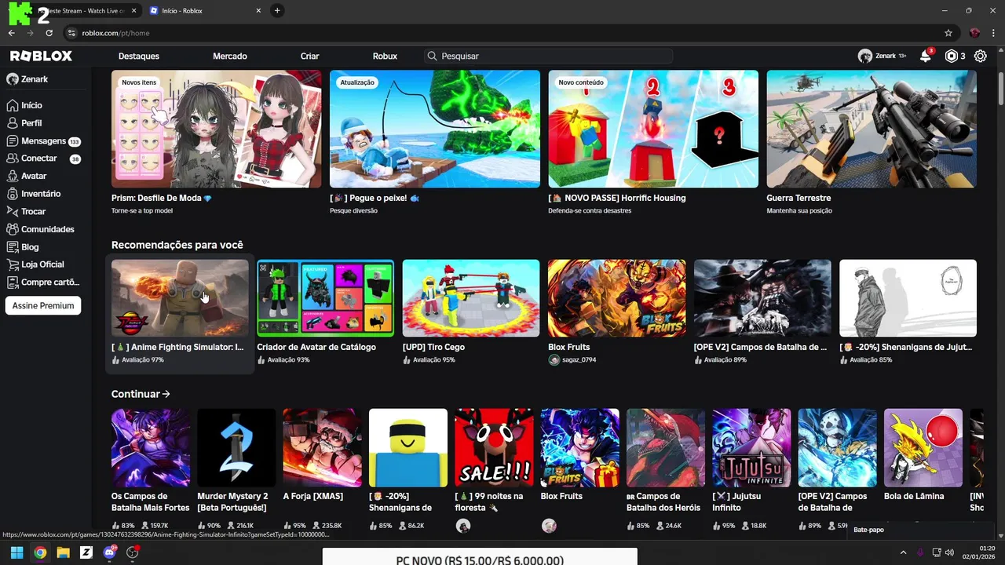Viewport: 1005px width, 565px height.
Task: Open the Bate-papo chat bar
Action: [919, 530]
